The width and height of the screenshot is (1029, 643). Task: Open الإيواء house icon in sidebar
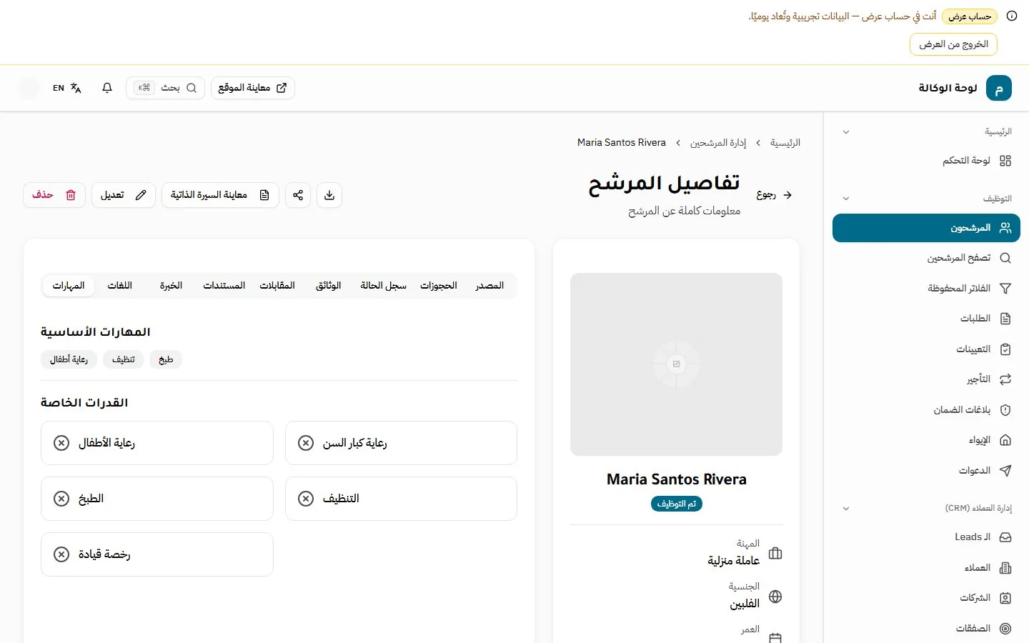click(1005, 440)
